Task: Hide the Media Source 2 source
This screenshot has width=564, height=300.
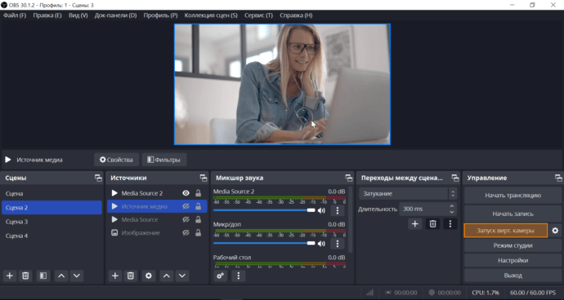Action: tap(186, 193)
